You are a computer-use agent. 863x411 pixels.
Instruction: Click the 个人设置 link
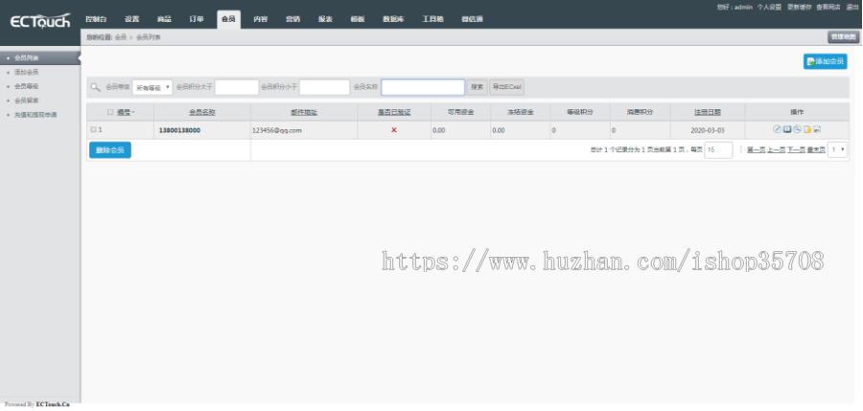point(769,7)
